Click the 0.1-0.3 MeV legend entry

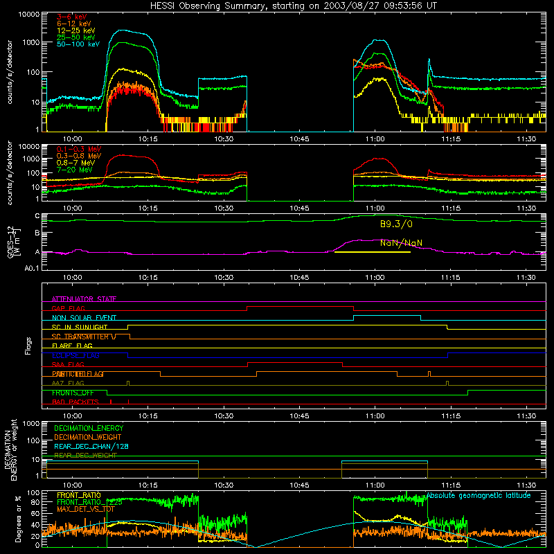pos(79,149)
